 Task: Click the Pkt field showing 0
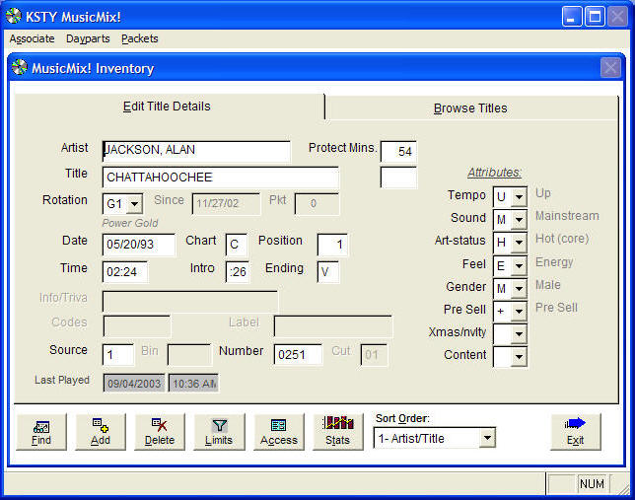tap(317, 204)
